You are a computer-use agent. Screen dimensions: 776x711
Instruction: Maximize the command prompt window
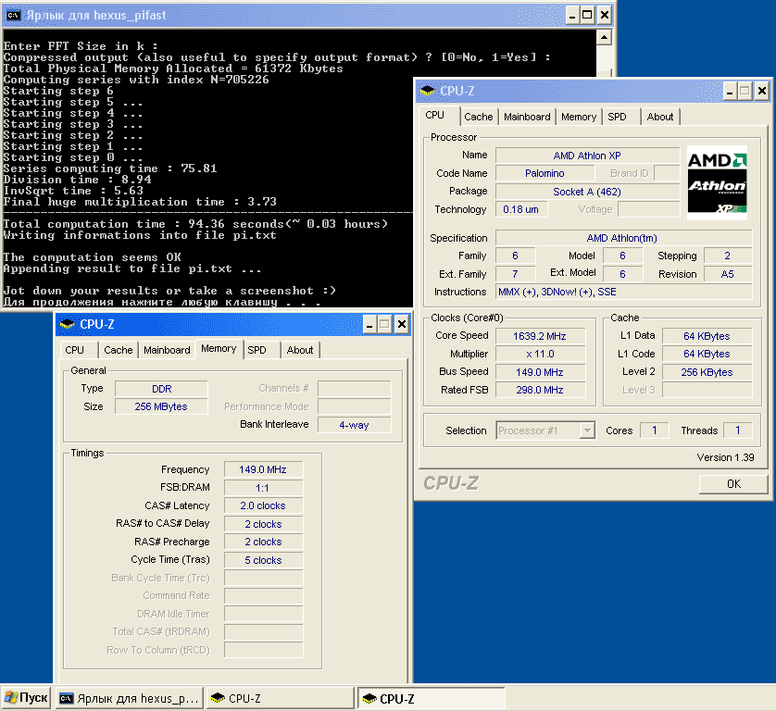pos(587,16)
